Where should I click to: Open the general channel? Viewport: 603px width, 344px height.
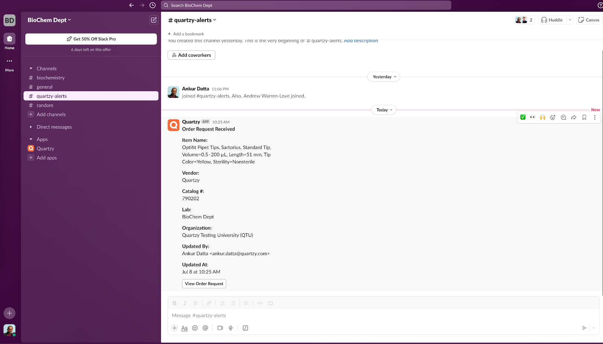tap(91, 87)
